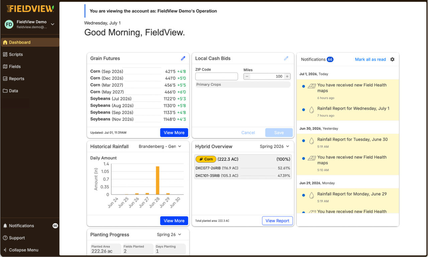
Task: Click View More under Historical Rainfall
Action: click(174, 221)
